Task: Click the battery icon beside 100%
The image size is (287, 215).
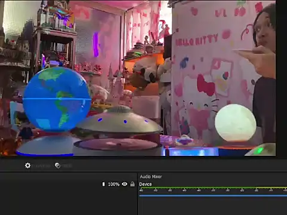Action: 103,184
